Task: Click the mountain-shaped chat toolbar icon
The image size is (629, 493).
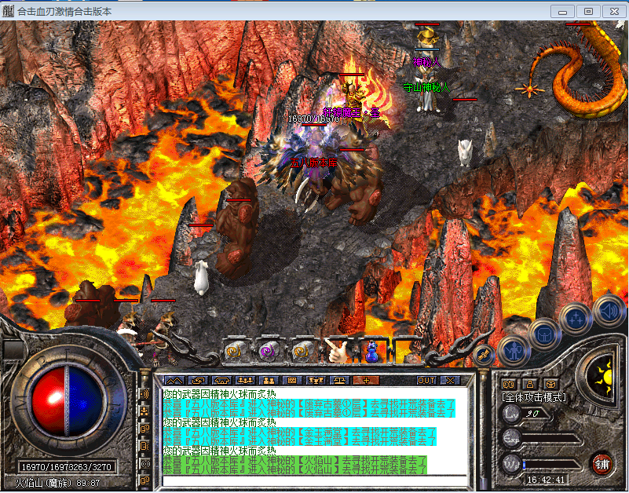Action: click(x=174, y=380)
